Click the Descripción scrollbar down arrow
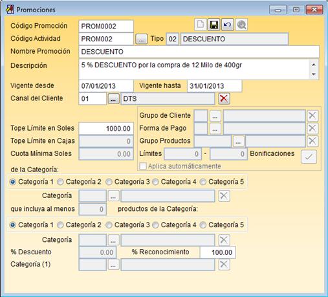Screen dimensions: 328x297 click(x=314, y=74)
